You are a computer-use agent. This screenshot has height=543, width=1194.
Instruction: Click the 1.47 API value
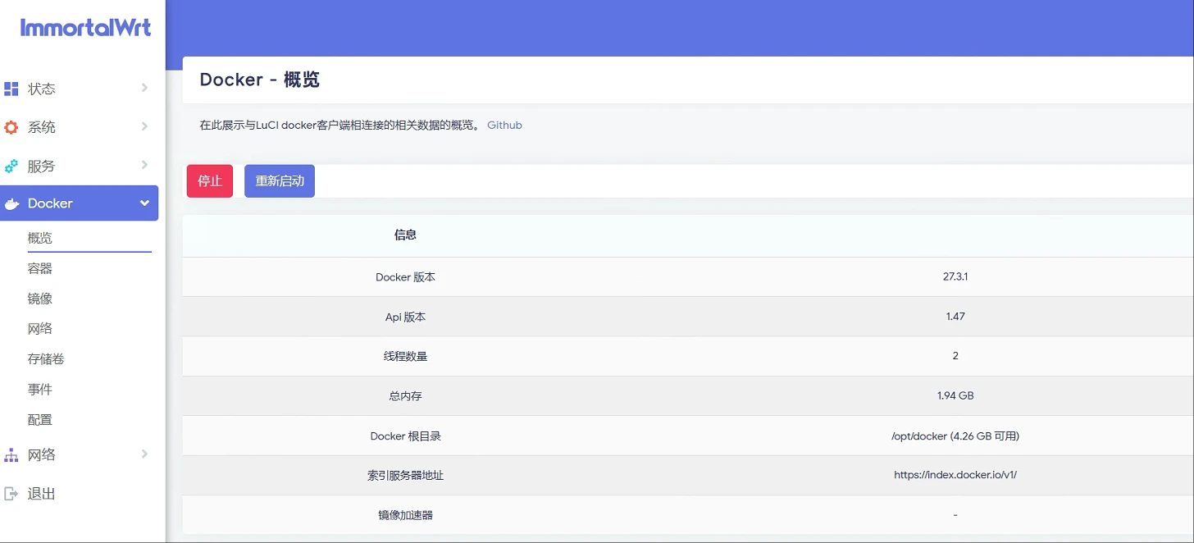955,317
